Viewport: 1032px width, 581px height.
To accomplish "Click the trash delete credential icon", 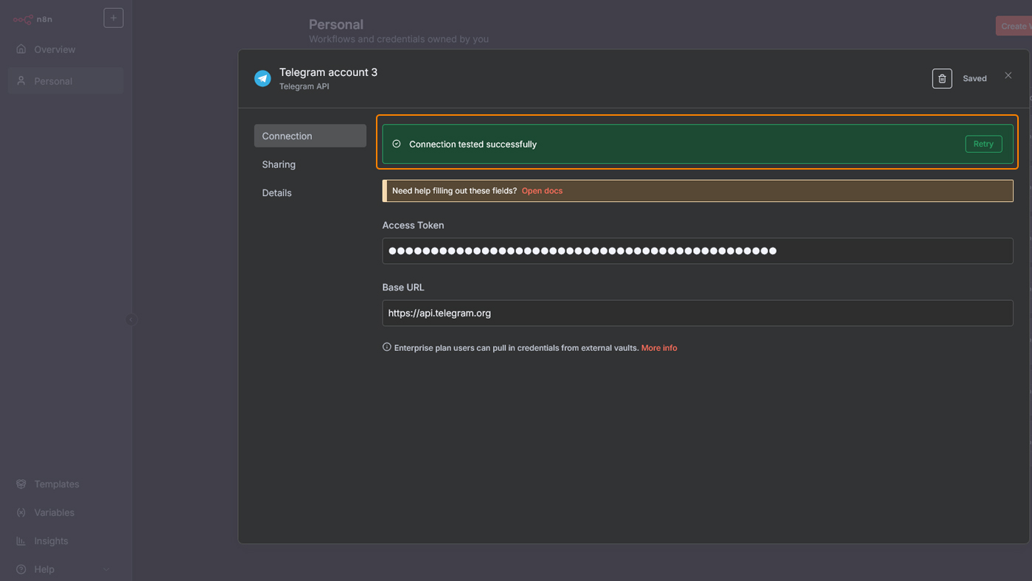I will pyautogui.click(x=941, y=78).
